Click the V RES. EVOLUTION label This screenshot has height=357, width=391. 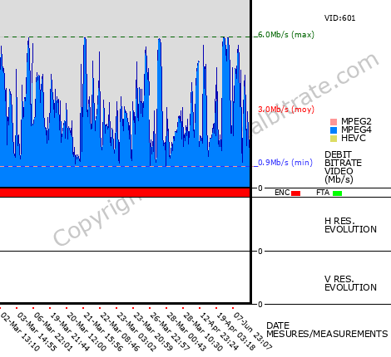(350, 283)
